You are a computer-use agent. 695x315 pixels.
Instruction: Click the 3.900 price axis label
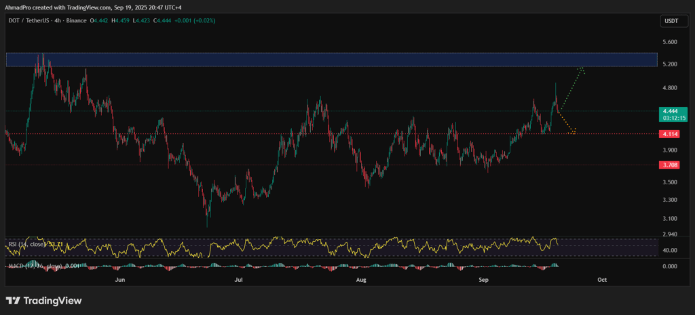click(670, 150)
